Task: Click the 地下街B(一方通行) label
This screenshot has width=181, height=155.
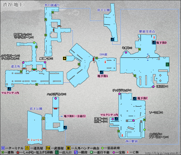Action: tap(75, 116)
